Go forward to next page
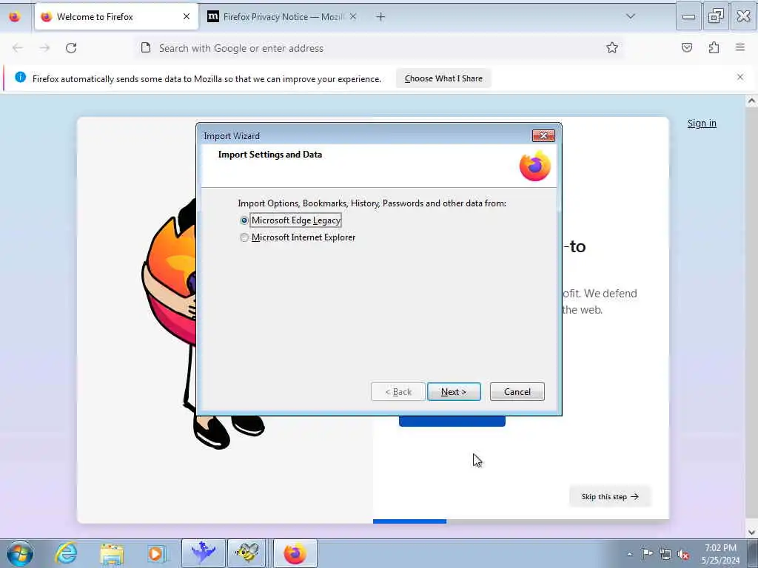 coord(44,48)
